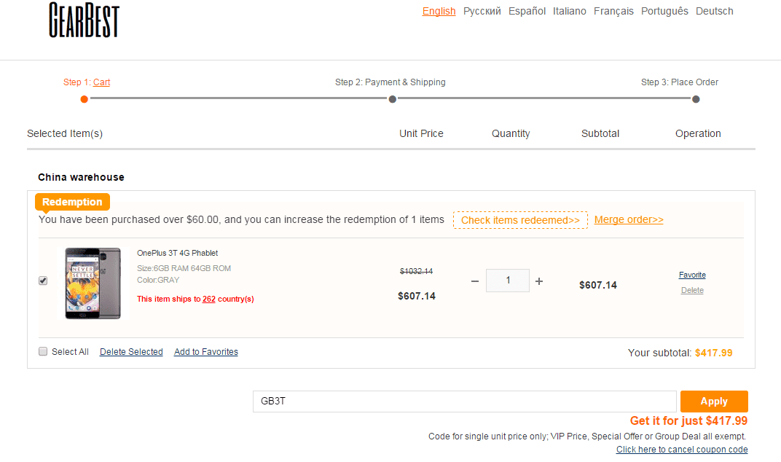Click here to cancel coupon code
This screenshot has width=781, height=462.
point(682,450)
